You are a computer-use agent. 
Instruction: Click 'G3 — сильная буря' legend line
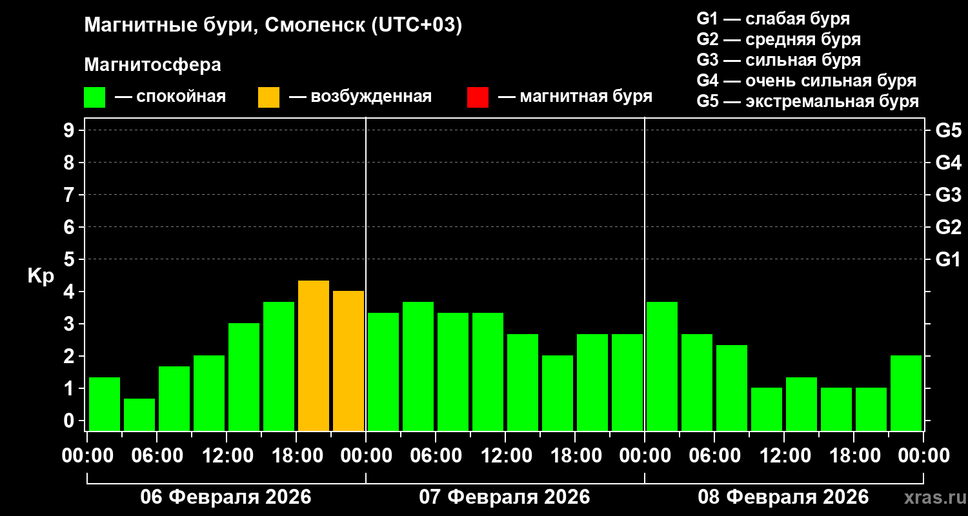[778, 60]
